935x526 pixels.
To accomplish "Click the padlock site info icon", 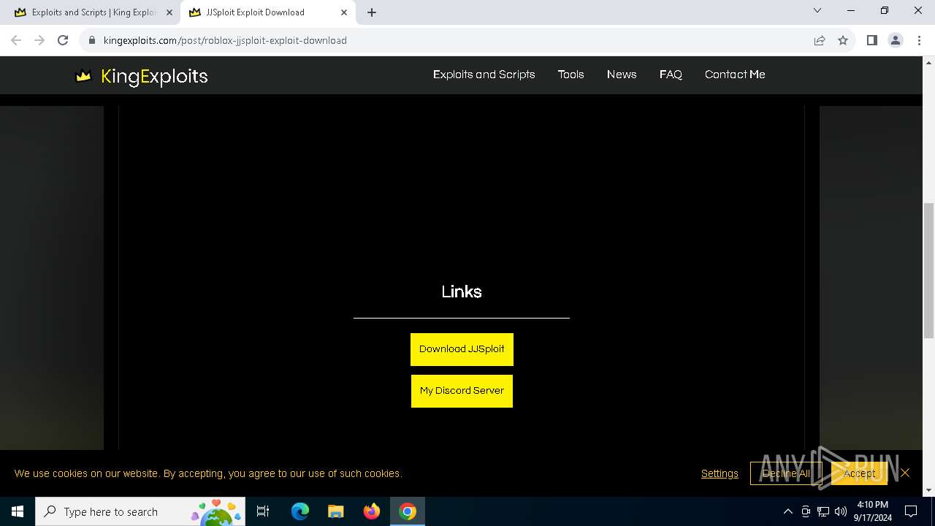I will 92,40.
